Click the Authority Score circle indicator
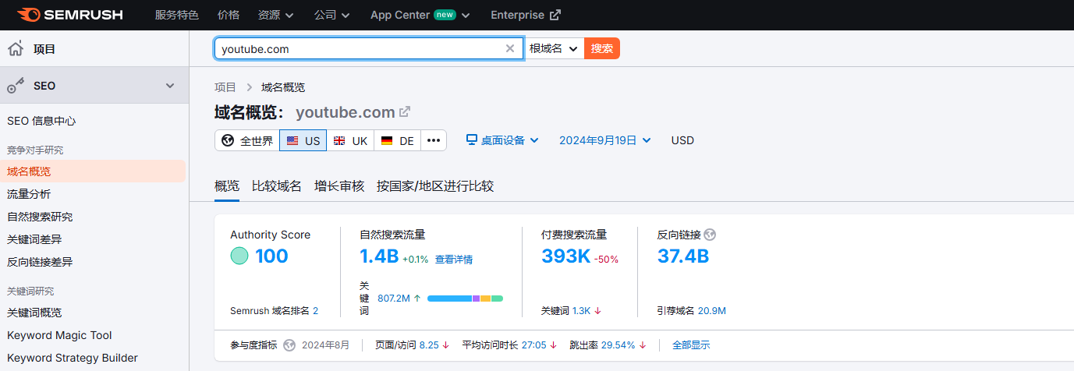Screen dimensions: 1074x371 click(239, 256)
